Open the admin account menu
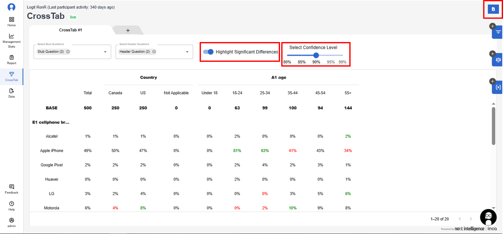 point(12,222)
